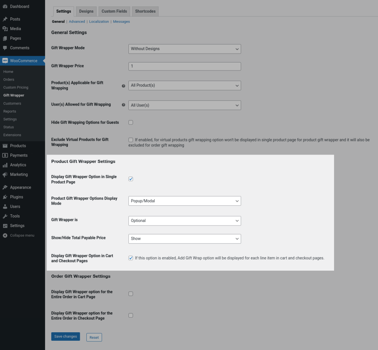Open the Shortcodes tab
This screenshot has height=350, width=378.
click(145, 12)
